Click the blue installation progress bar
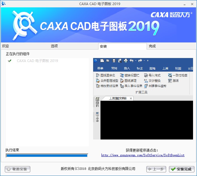Screen dimensions: 197x176 click(x=47, y=155)
